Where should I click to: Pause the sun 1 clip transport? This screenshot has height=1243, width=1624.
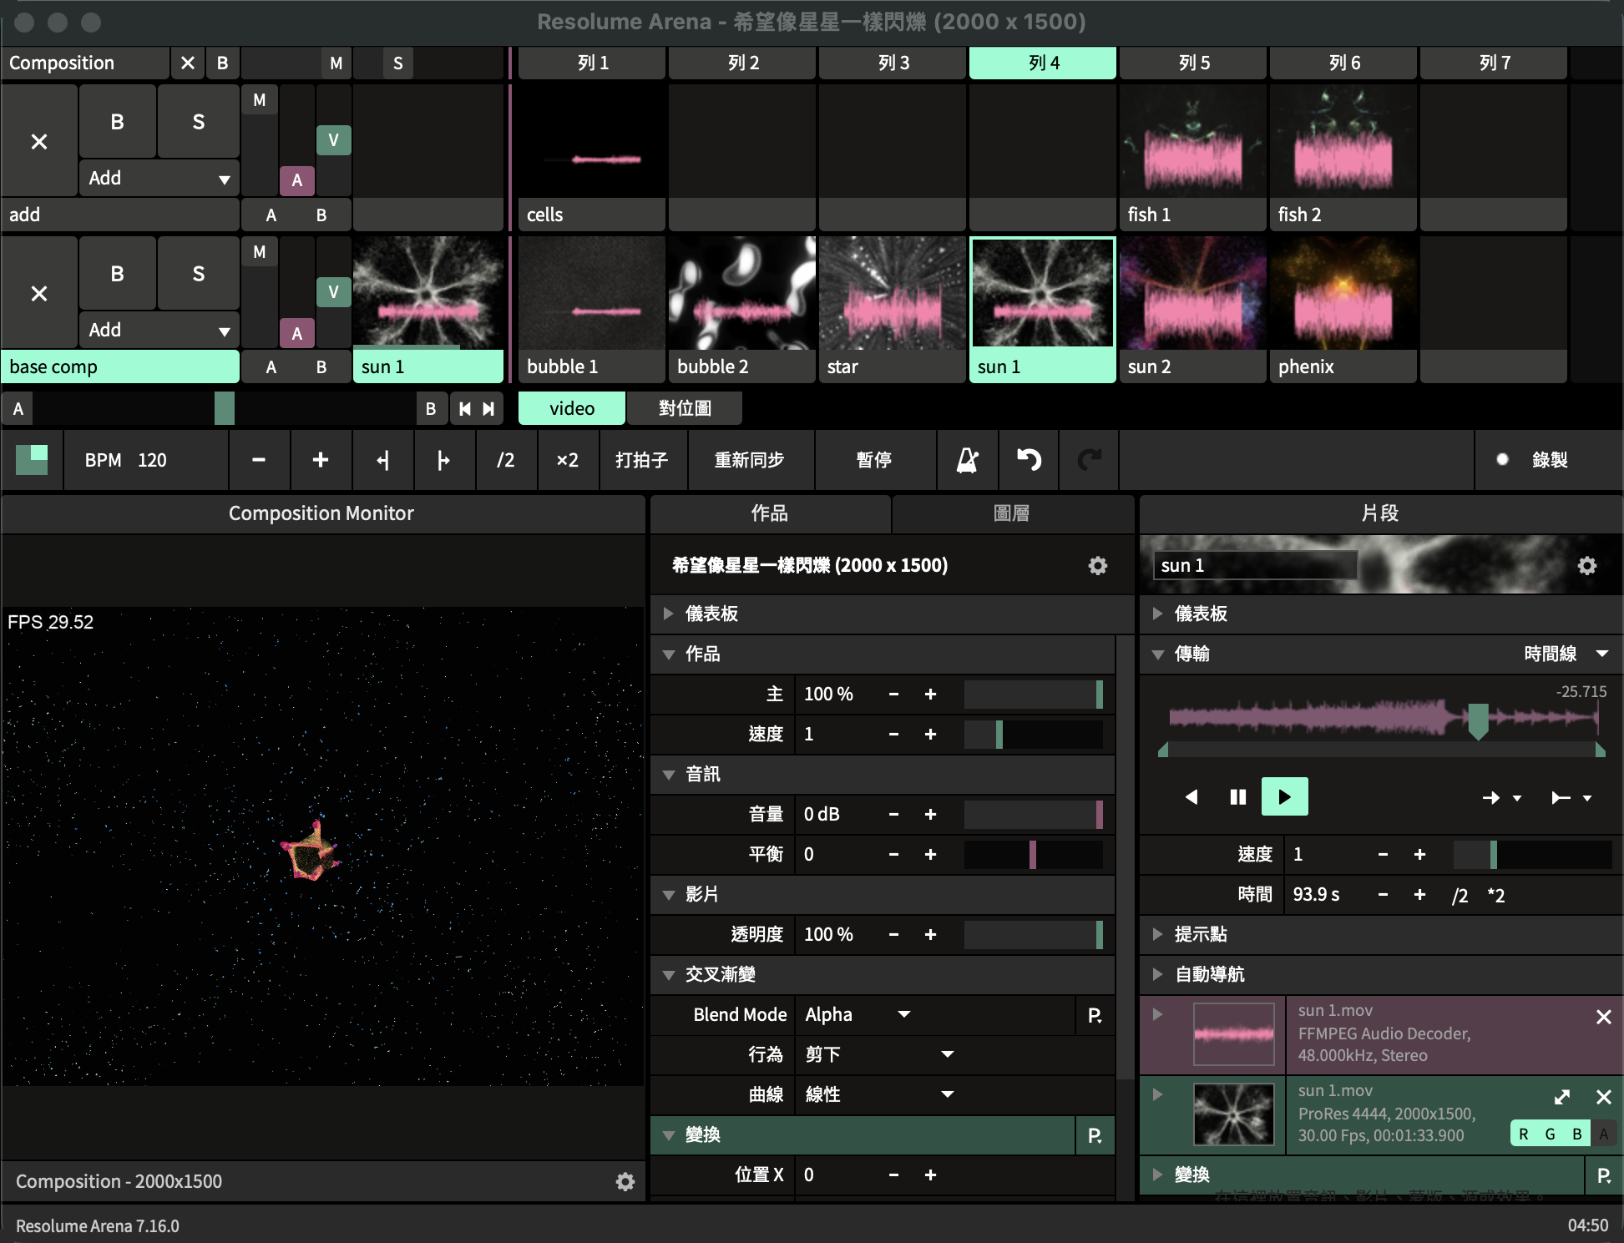(x=1237, y=797)
